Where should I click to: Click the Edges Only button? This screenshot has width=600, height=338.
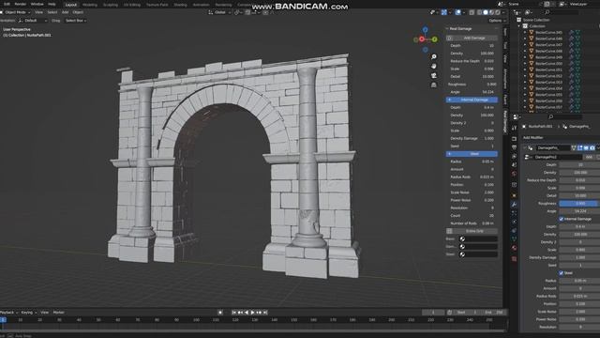pyautogui.click(x=474, y=231)
